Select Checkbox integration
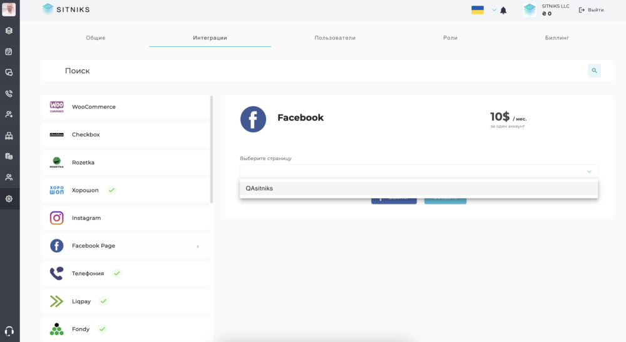This screenshot has height=342, width=626. click(126, 134)
